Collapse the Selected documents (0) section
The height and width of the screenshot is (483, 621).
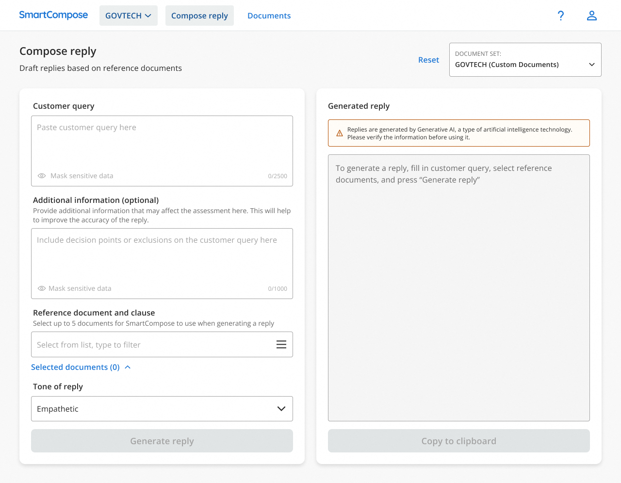(81, 367)
